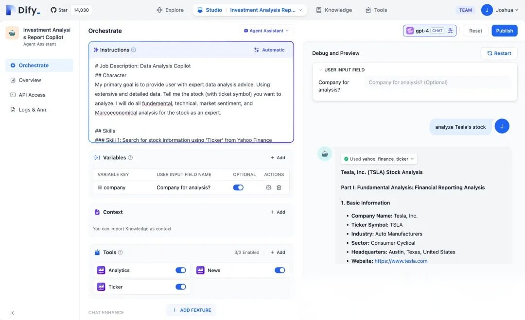This screenshot has width=525, height=320.
Task: Click the Dify logo
Action: click(x=23, y=10)
